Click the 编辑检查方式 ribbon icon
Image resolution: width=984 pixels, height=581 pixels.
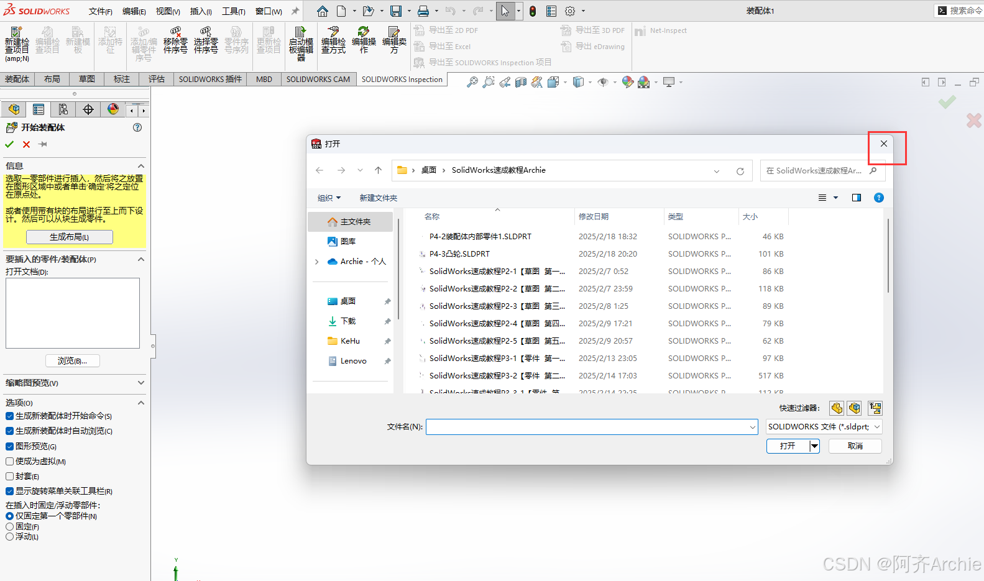click(x=333, y=40)
